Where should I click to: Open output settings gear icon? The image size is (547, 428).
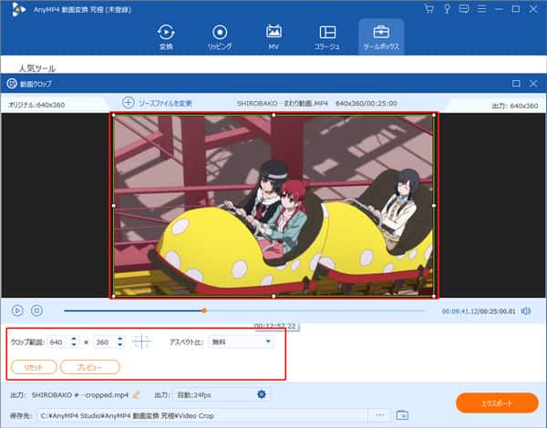tap(262, 394)
